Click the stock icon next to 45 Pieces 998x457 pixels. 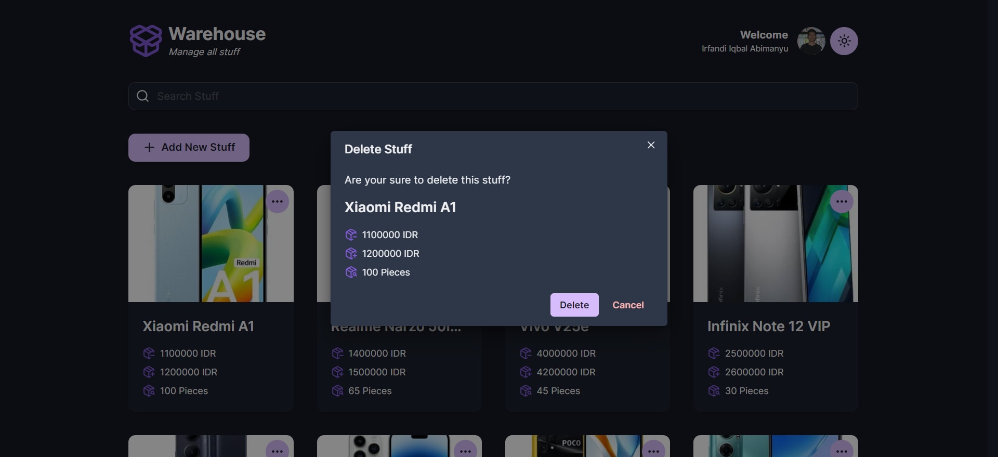[x=526, y=391]
